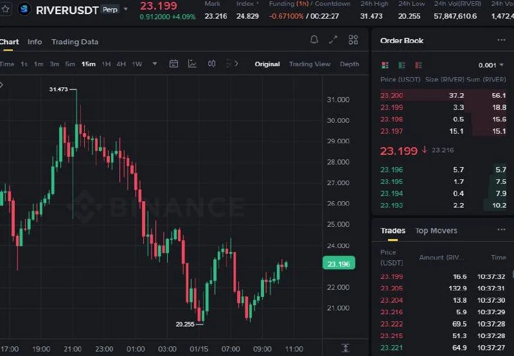The height and width of the screenshot is (356, 514).
Task: Open the Trading Data tab
Action: (x=75, y=42)
